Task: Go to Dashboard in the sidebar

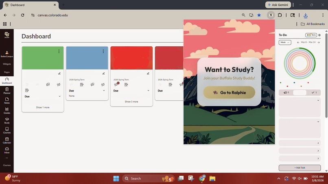Action: coord(7,81)
